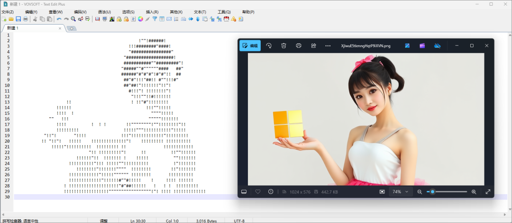Viewport: 512px width, 223px height.
Task: Close the 新建 1 tab
Action: (x=60, y=28)
